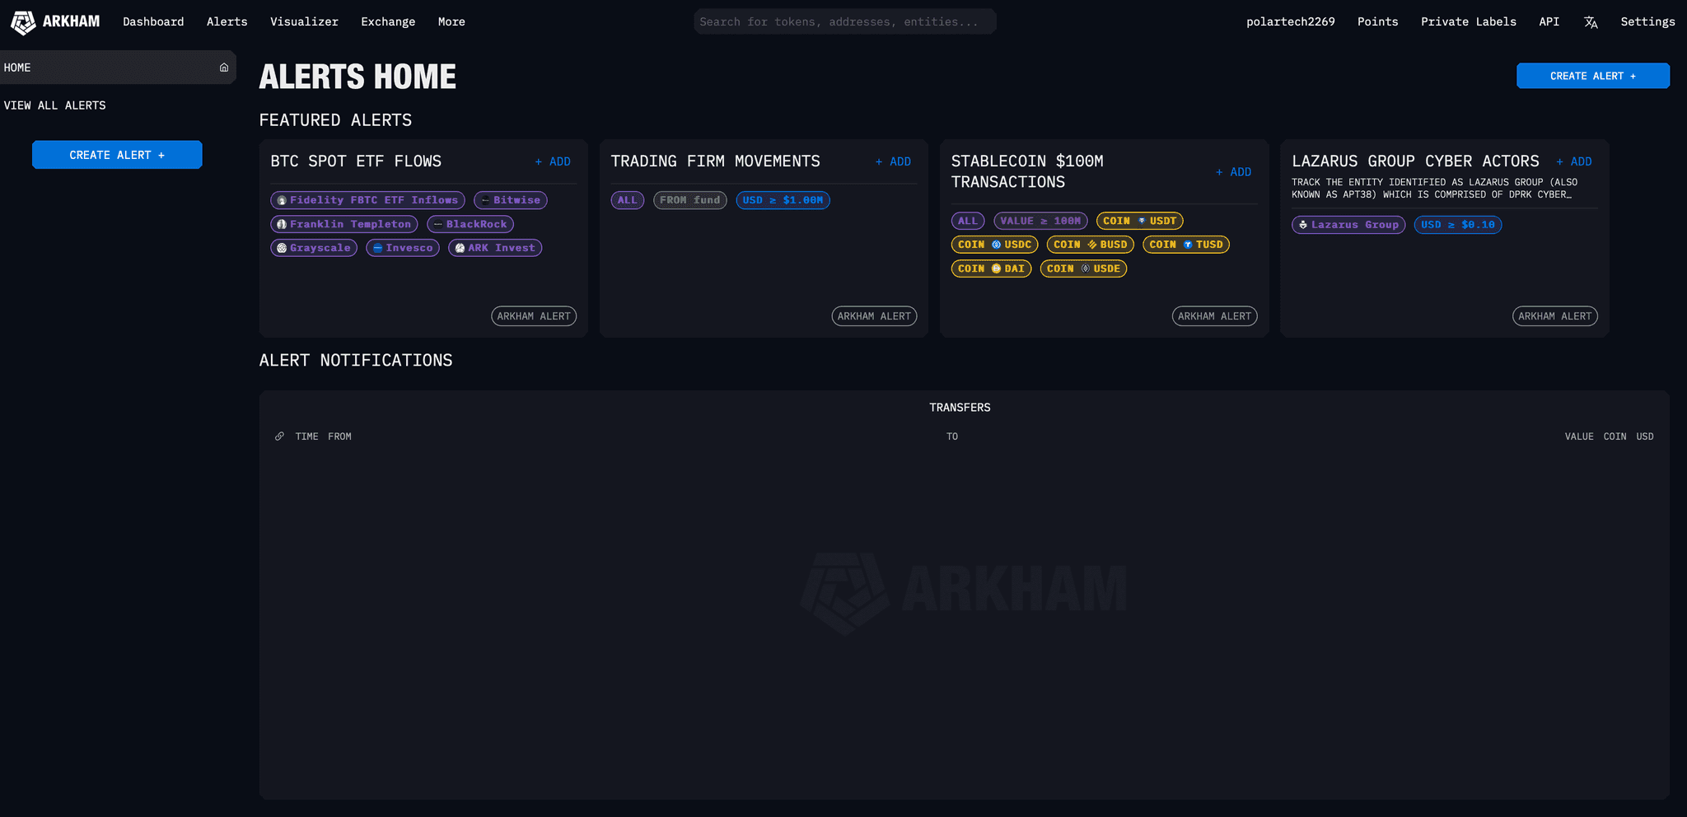Viewport: 1687px width, 817px height.
Task: Open the Visualizer page
Action: [x=304, y=22]
